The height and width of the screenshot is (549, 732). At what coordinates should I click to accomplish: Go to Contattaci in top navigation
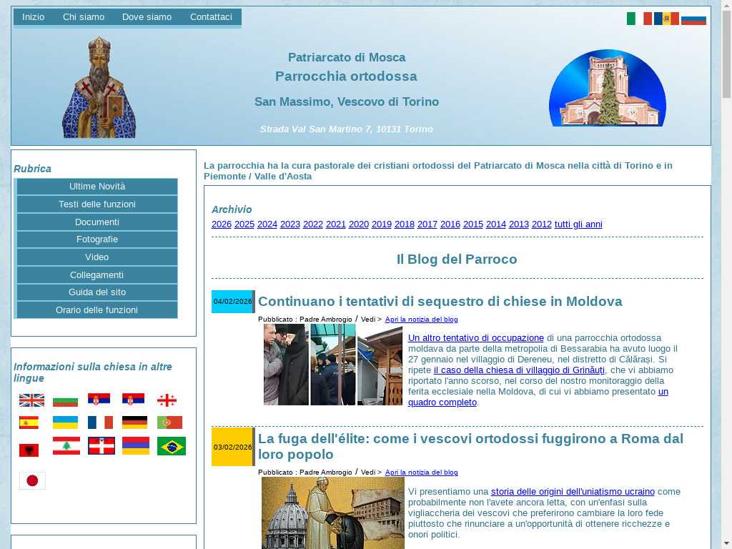point(211,17)
